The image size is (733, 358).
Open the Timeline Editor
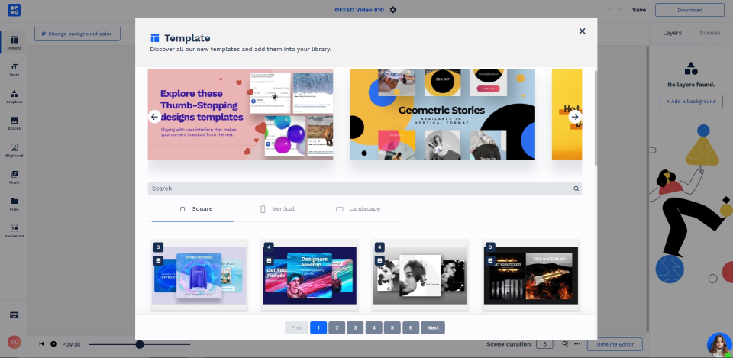pos(615,344)
